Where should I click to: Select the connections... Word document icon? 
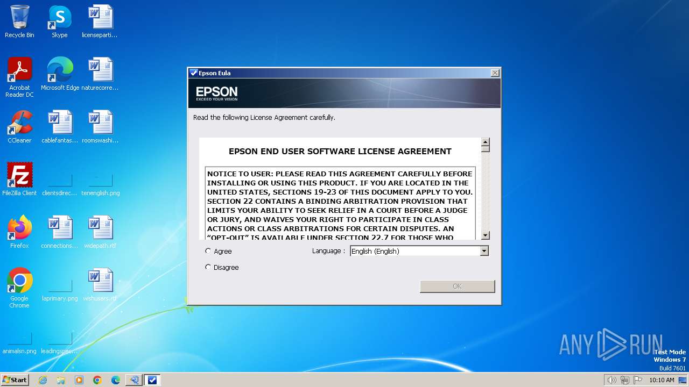pyautogui.click(x=60, y=232)
